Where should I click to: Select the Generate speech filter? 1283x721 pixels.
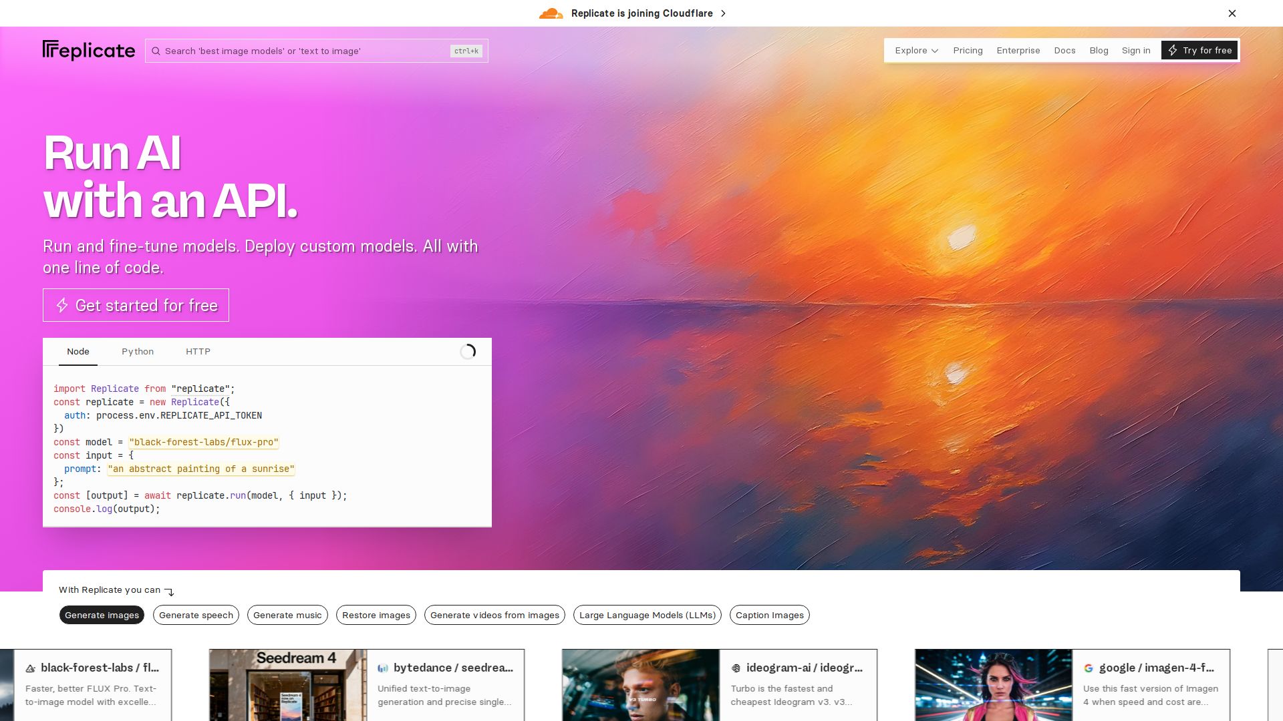[x=196, y=616]
